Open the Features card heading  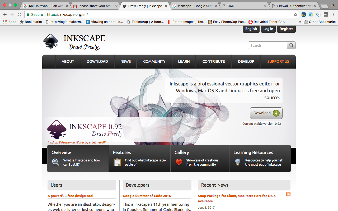pos(122,152)
